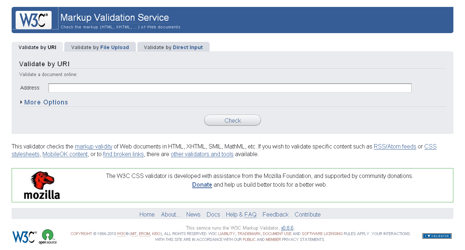Open About... in footer menu
The width and height of the screenshot is (465, 250).
(171, 215)
